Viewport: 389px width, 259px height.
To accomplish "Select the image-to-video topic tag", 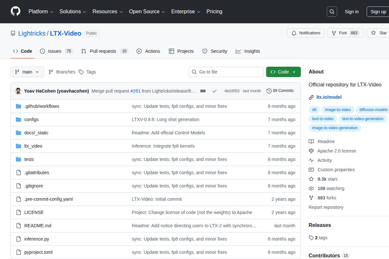I will click(338, 110).
